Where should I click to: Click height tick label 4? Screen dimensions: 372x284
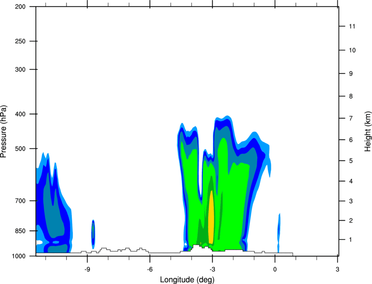(x=351, y=181)
